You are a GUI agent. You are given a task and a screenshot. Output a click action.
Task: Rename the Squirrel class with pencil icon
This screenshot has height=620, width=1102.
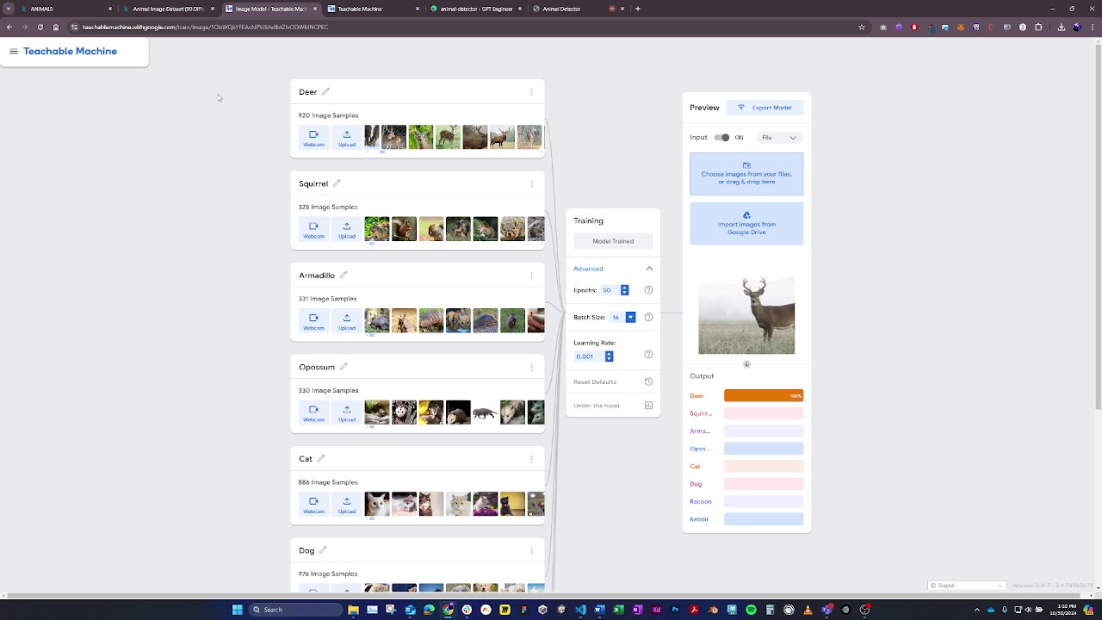pyautogui.click(x=337, y=183)
